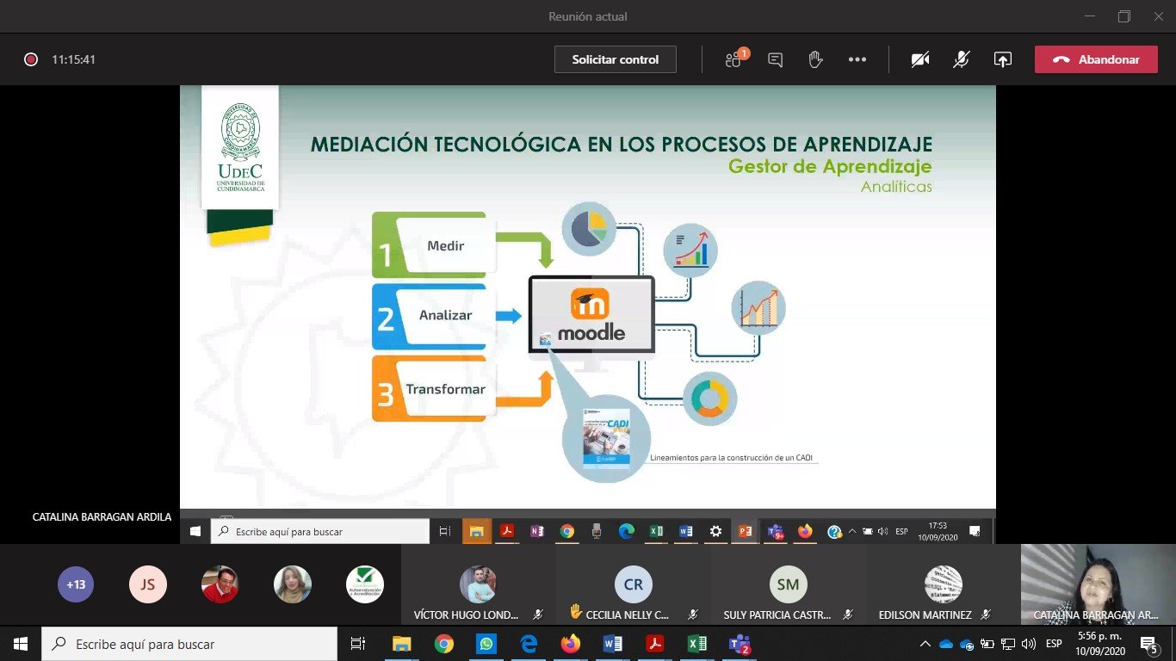Click the red recording indicator
The height and width of the screenshot is (661, 1176).
coord(31,59)
